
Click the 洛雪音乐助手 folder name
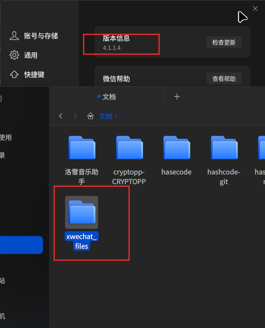tap(82, 177)
